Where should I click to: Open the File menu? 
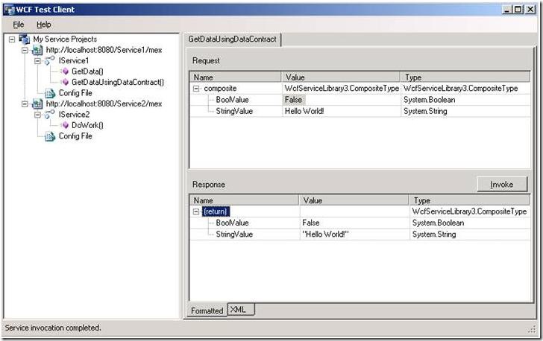(x=19, y=25)
